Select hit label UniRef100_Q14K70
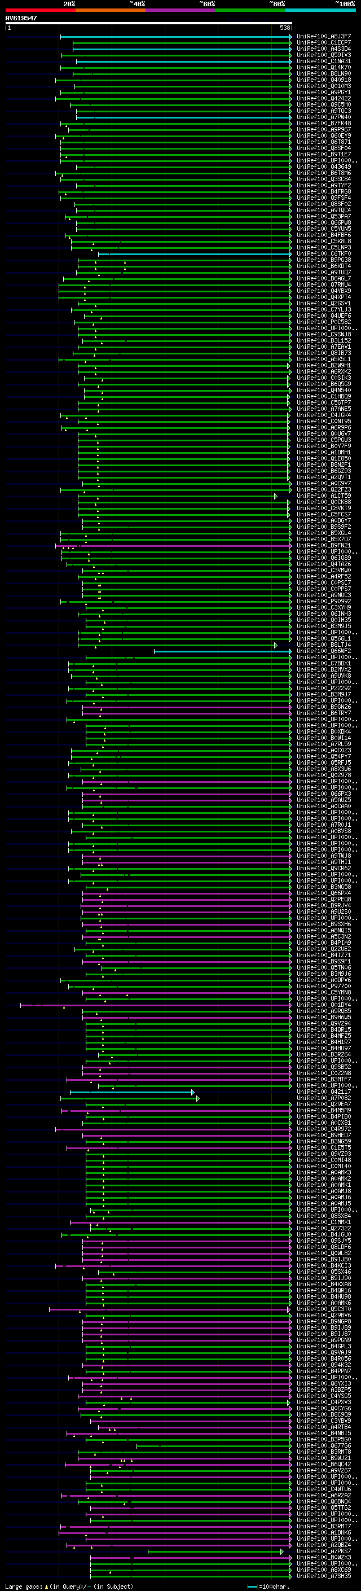 click(x=323, y=67)
